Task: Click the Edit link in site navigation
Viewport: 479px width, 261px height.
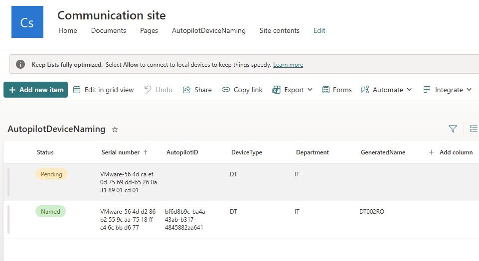Action: tap(319, 30)
